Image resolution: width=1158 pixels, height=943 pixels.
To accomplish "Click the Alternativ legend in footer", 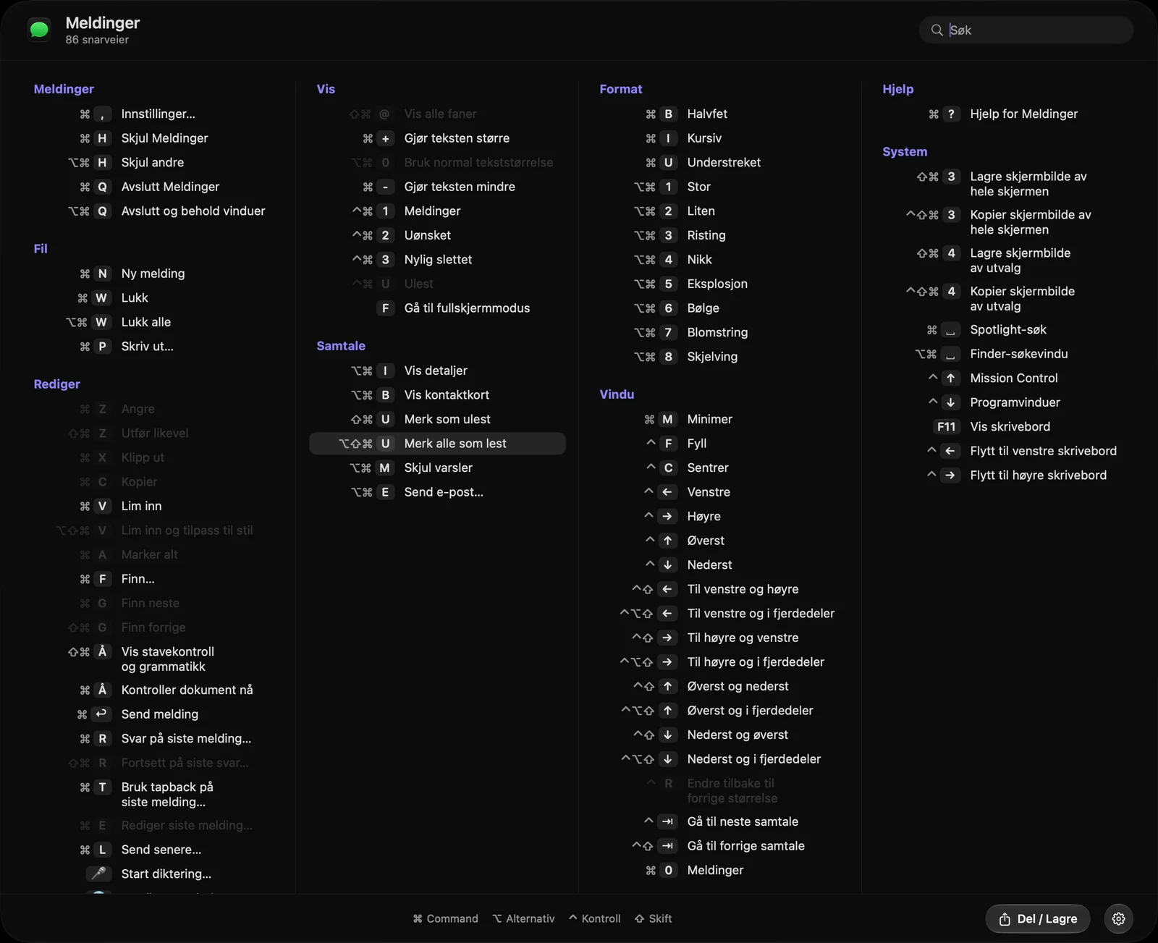I will point(523,918).
